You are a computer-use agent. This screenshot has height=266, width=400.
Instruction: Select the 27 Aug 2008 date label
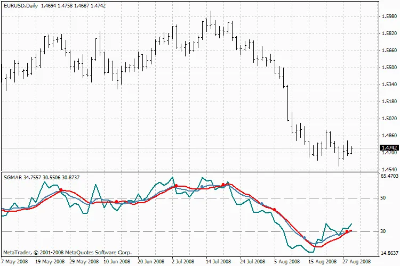click(356, 262)
